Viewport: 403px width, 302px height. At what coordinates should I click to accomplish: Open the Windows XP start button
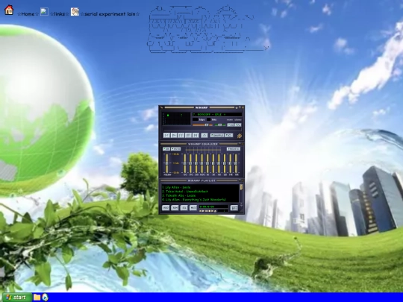pos(17,297)
